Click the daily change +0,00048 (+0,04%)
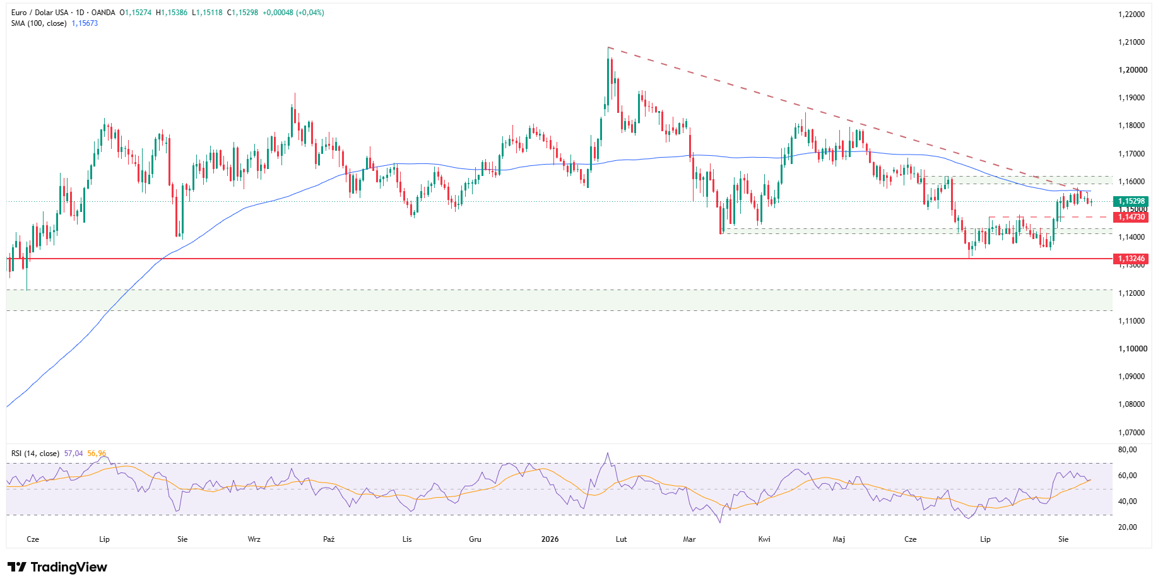The image size is (1158, 586). coord(293,13)
